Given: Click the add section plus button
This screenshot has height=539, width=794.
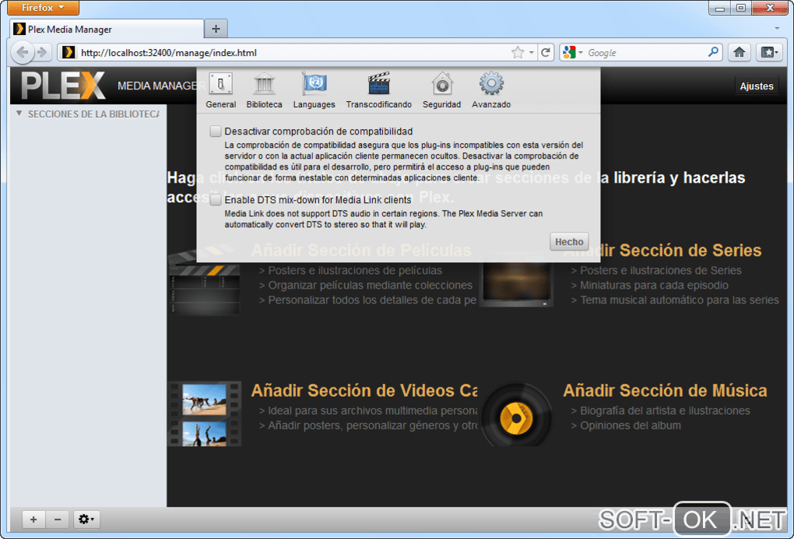Looking at the screenshot, I should pyautogui.click(x=33, y=520).
